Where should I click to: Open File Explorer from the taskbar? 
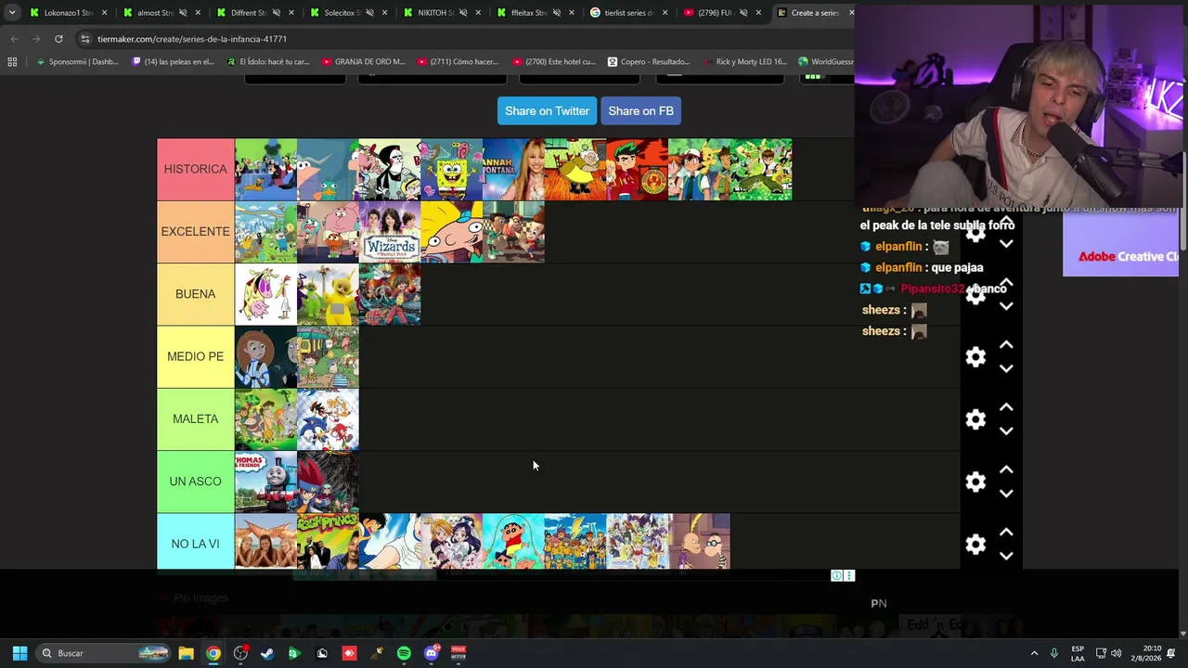186,653
